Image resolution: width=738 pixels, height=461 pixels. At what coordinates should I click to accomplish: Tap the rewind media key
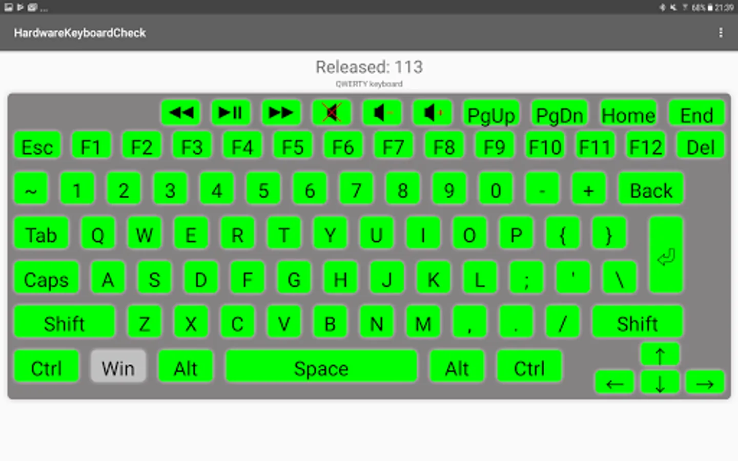coord(181,112)
